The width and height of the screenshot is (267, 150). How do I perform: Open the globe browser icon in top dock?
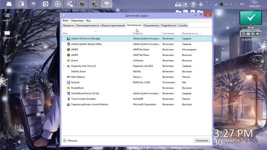21,4
